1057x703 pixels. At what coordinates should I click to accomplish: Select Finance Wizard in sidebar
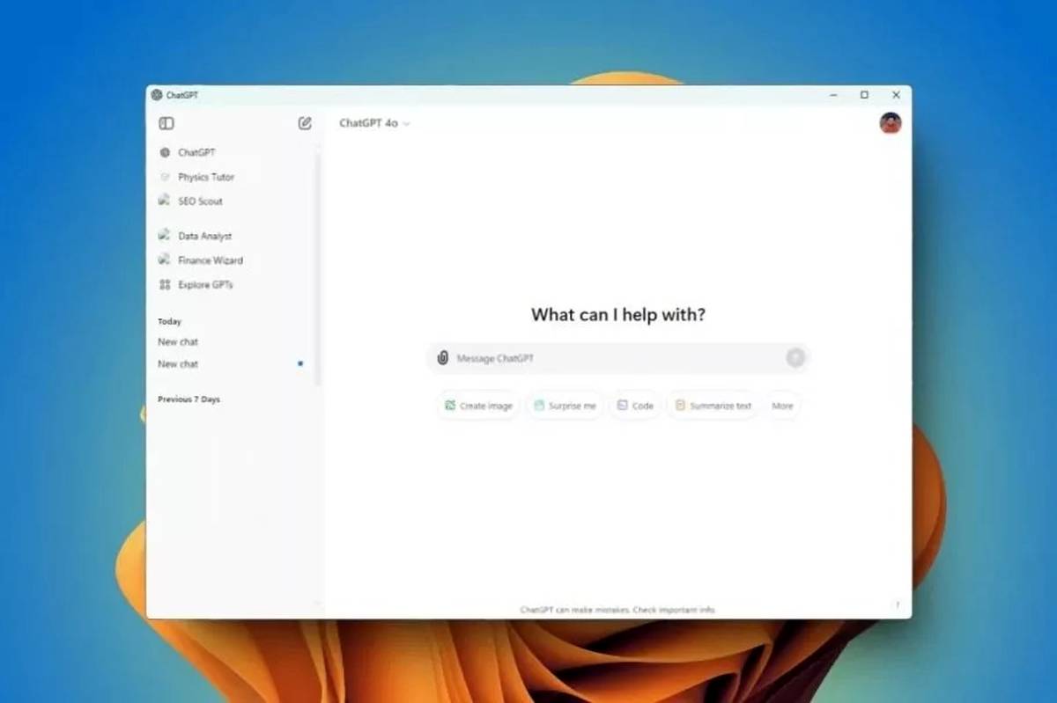pyautogui.click(x=210, y=260)
